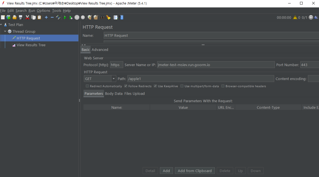This screenshot has height=177, width=319.
Task: Click the Open file folder icon
Action: [15, 17]
